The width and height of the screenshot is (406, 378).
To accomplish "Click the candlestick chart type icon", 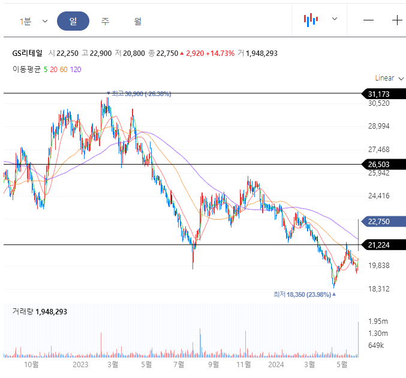I will [311, 20].
